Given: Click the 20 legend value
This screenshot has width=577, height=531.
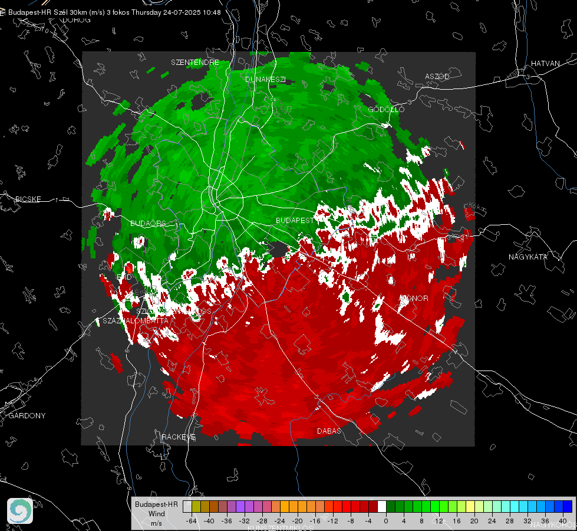Looking at the screenshot, I should pyautogui.click(x=474, y=521).
